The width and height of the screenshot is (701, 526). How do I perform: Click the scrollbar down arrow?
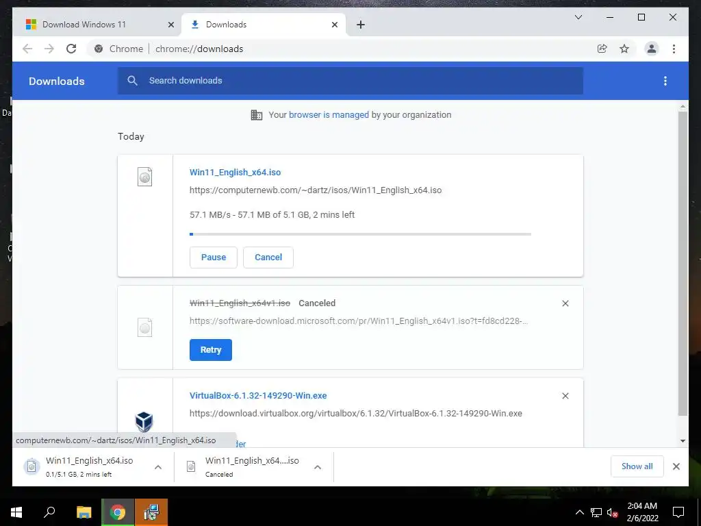coord(683,441)
